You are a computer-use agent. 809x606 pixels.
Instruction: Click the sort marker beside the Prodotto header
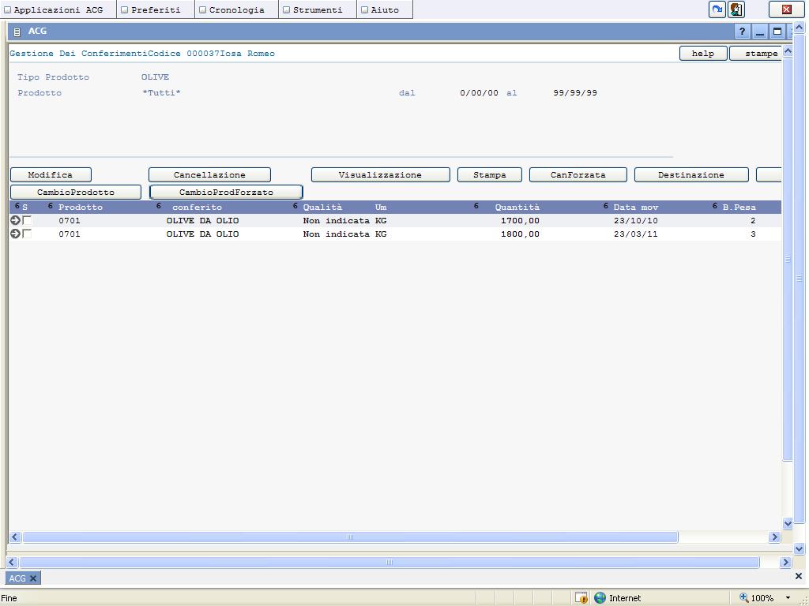point(51,206)
